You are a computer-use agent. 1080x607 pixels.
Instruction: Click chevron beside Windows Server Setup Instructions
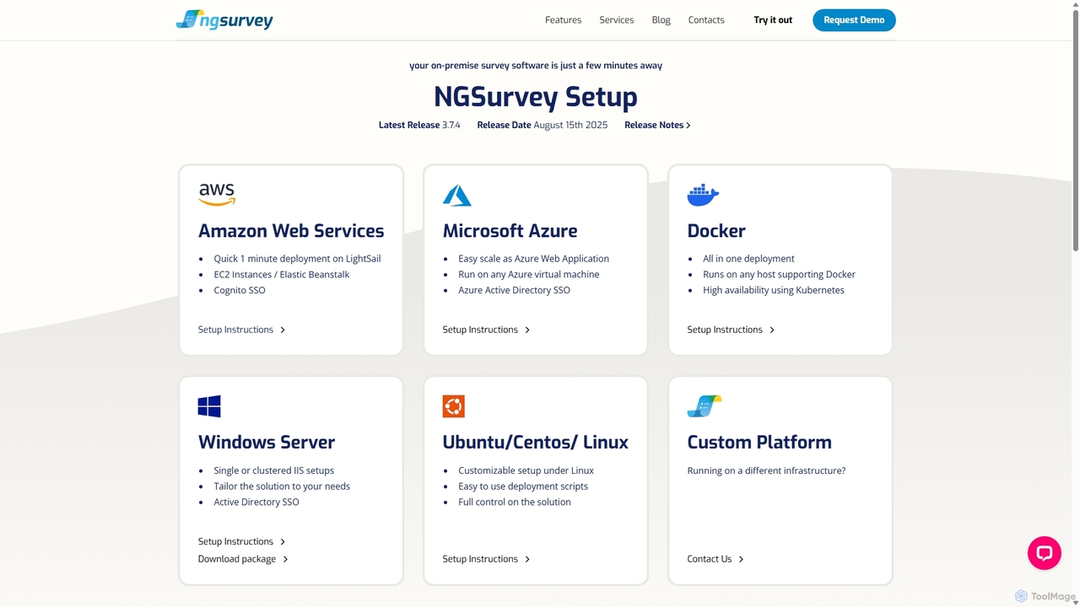coord(283,541)
